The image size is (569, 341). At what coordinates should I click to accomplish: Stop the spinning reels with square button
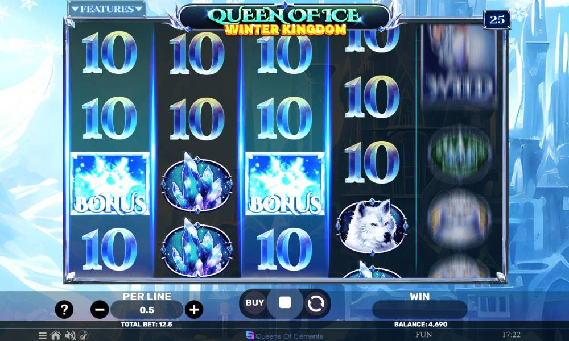point(285,303)
